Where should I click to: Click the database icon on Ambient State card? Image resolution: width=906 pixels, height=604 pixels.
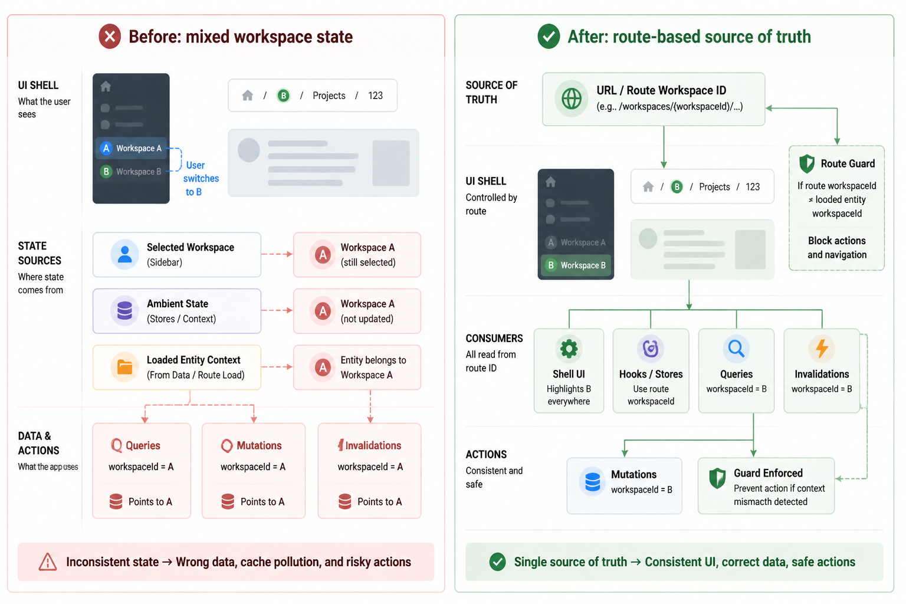pos(124,310)
